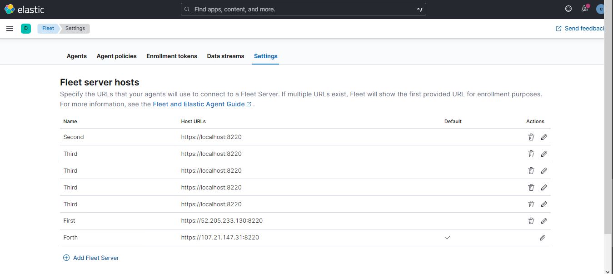Edit the Second Fleet server host

pyautogui.click(x=543, y=137)
